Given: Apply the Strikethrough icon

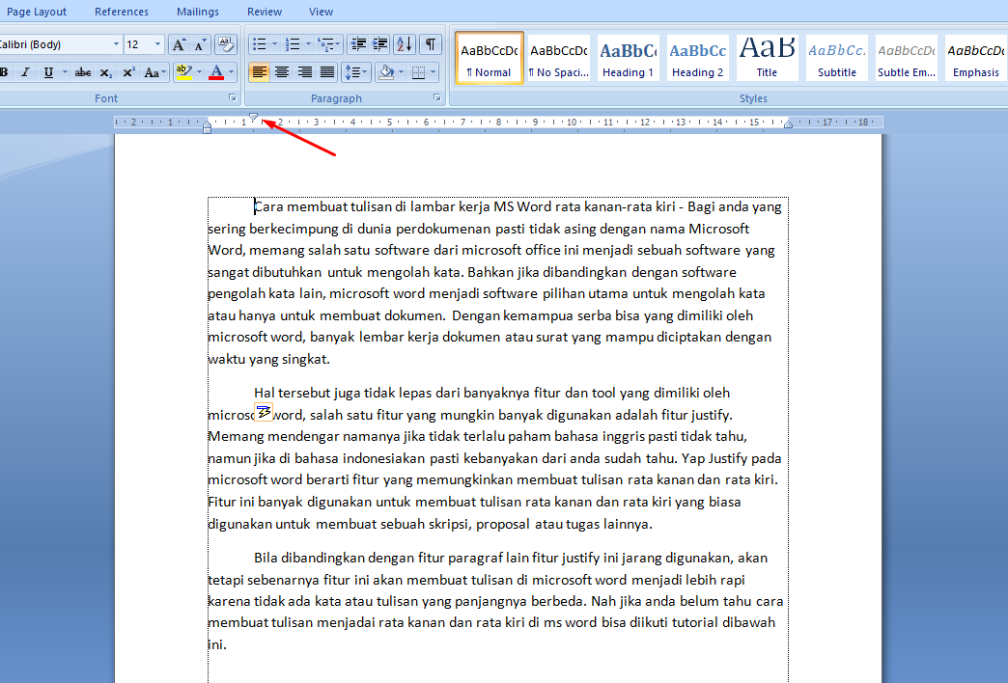Looking at the screenshot, I should [83, 72].
